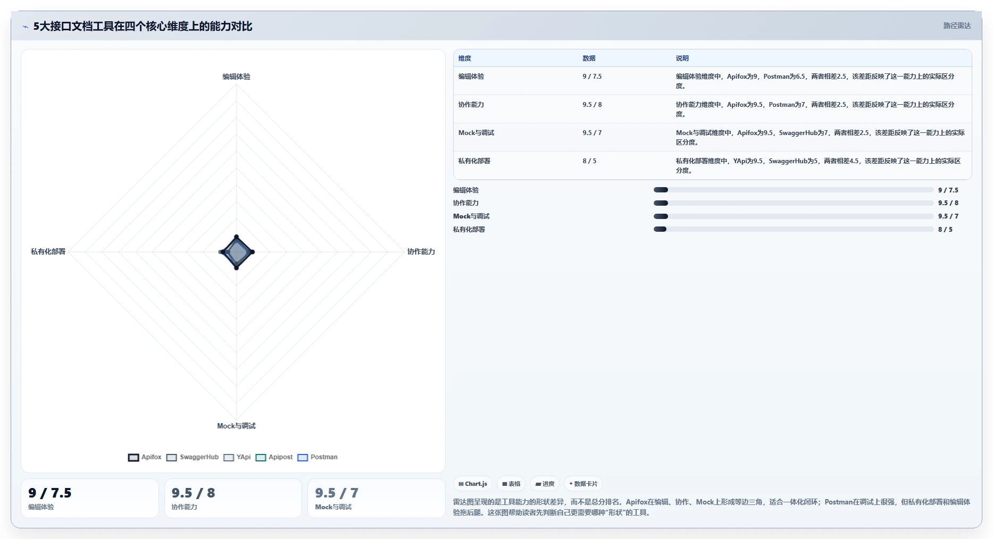Click the small icon before the title
This screenshot has height=539, width=993.
click(25, 27)
